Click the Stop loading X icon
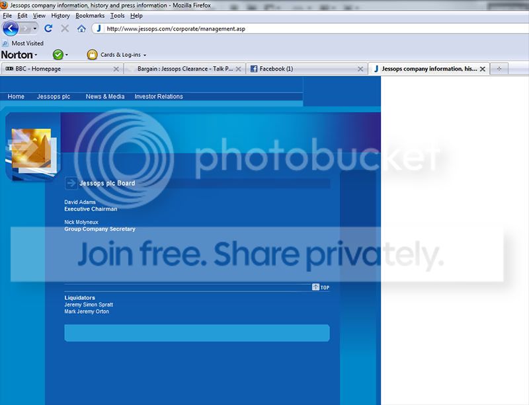 click(65, 28)
